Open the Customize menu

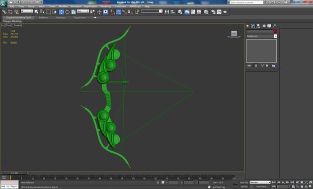click(x=120, y=6)
